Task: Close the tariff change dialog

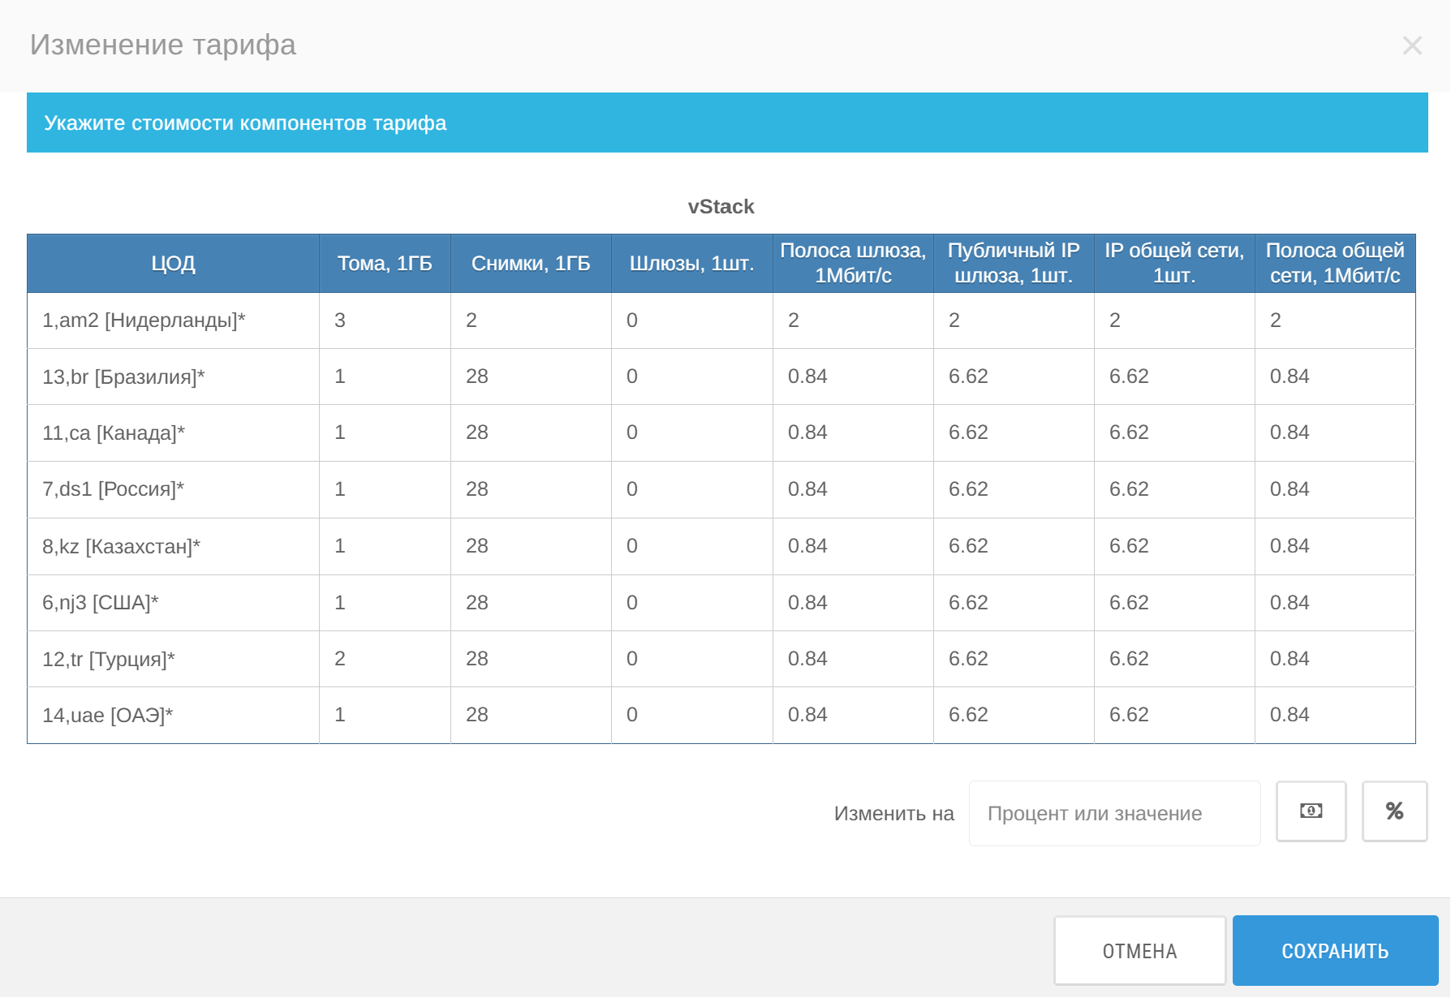Action: tap(1412, 45)
